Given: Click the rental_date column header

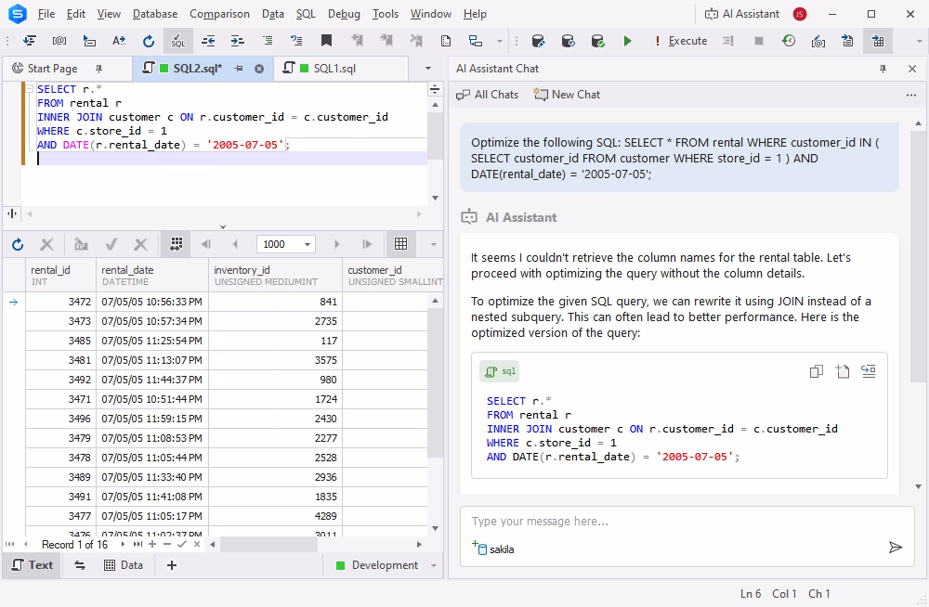Looking at the screenshot, I should (x=152, y=276).
